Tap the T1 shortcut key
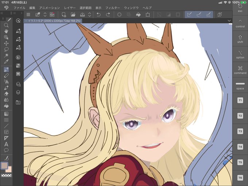Viewport: 248px width, 186px height. tap(240, 100)
